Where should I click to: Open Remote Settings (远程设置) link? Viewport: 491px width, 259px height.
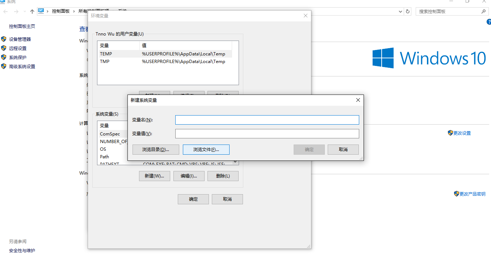click(x=18, y=48)
